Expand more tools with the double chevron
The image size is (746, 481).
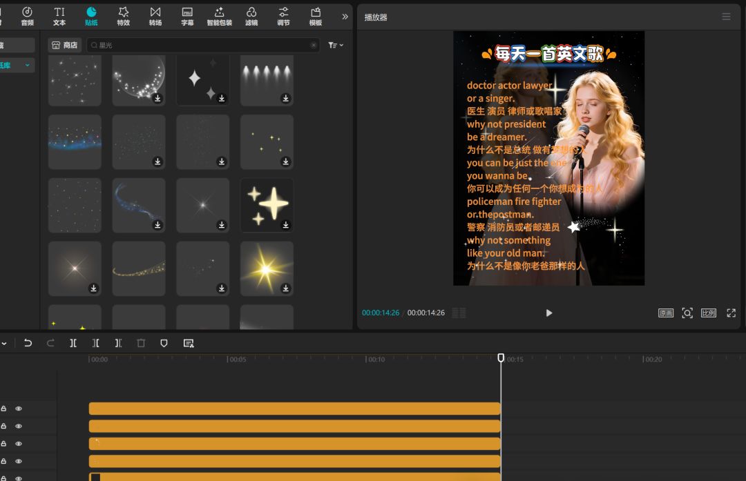click(345, 16)
